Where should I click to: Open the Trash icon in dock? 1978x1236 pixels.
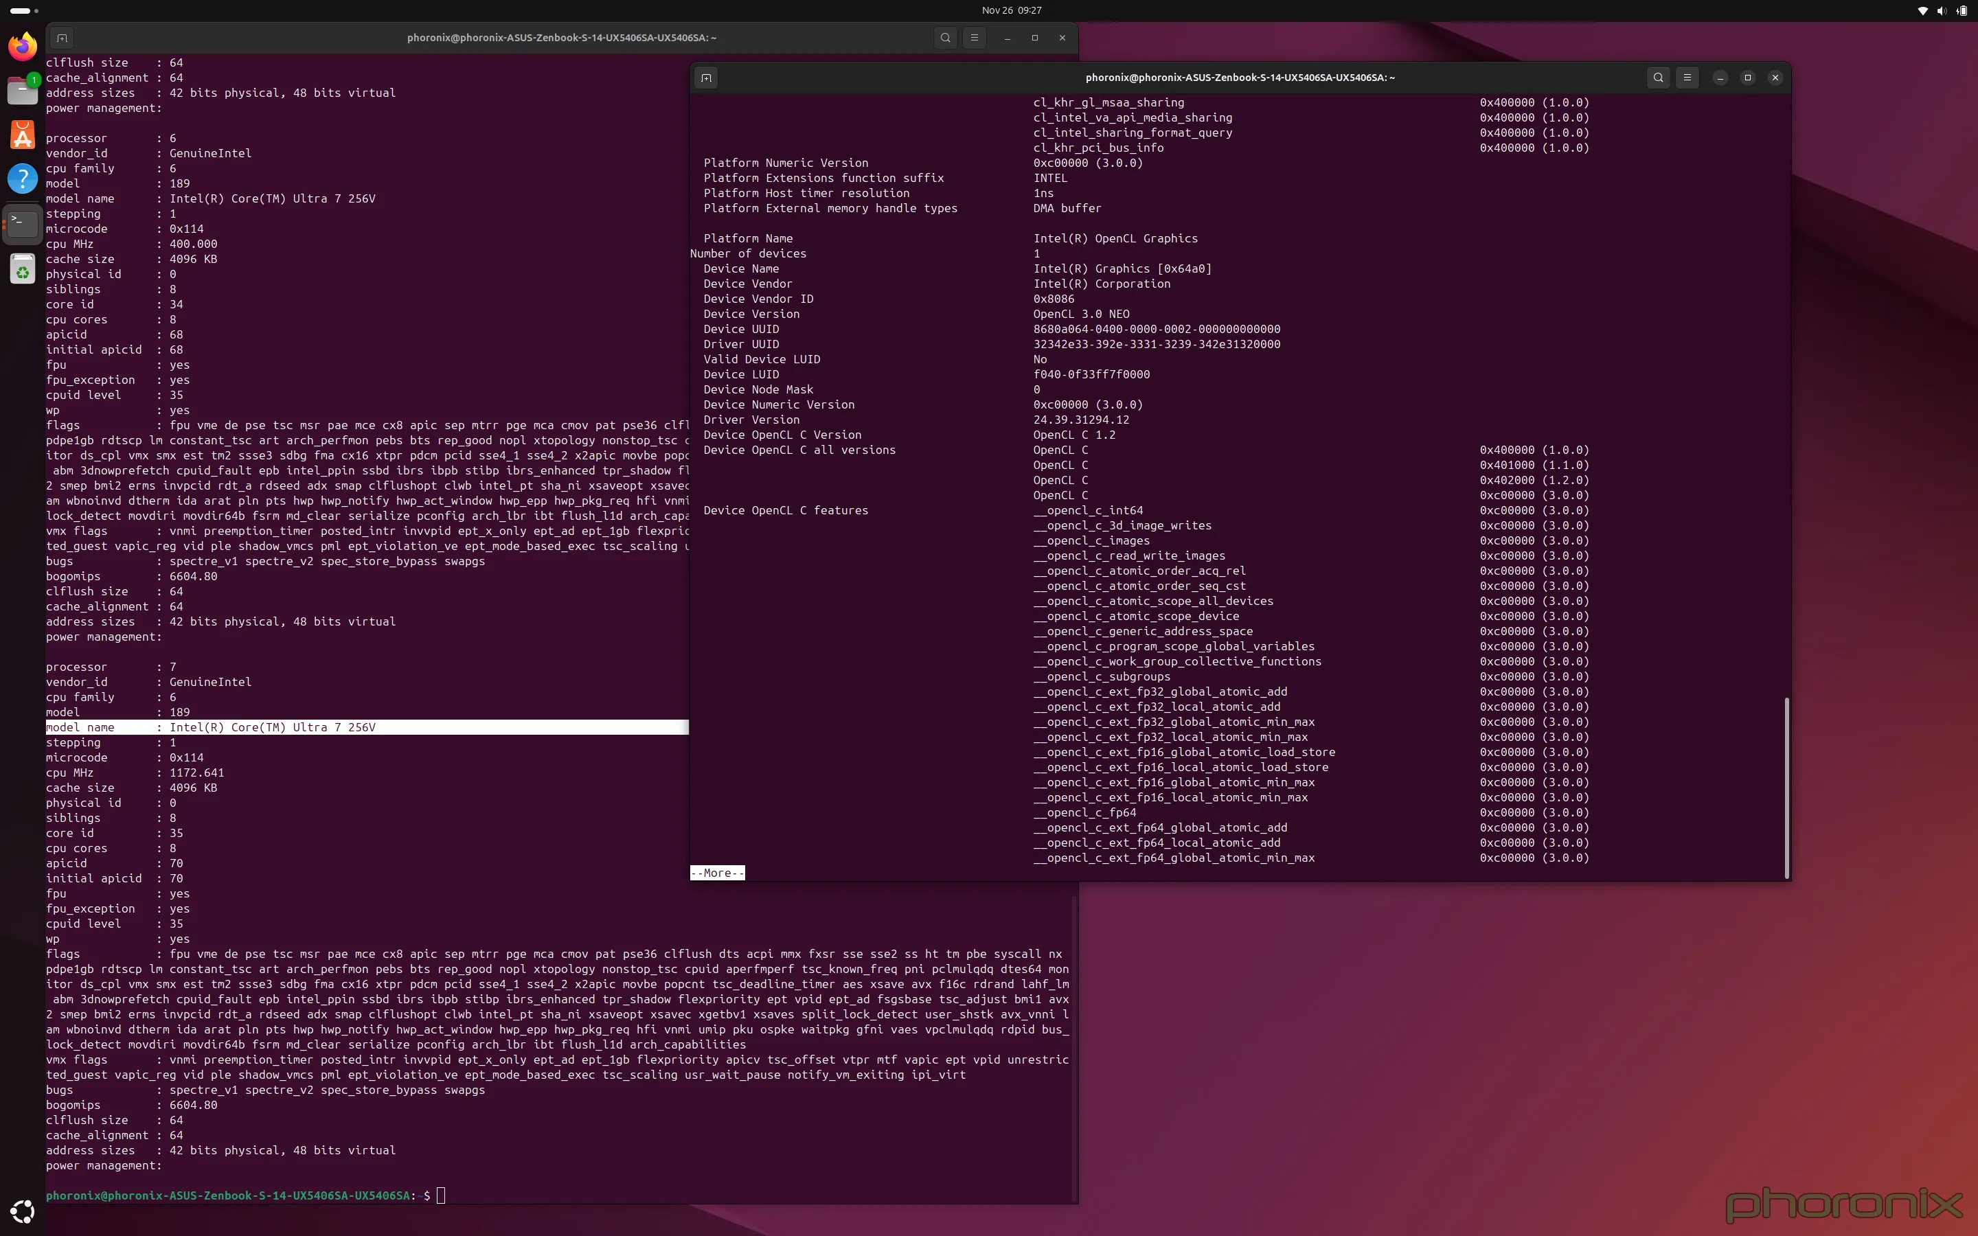(22, 267)
